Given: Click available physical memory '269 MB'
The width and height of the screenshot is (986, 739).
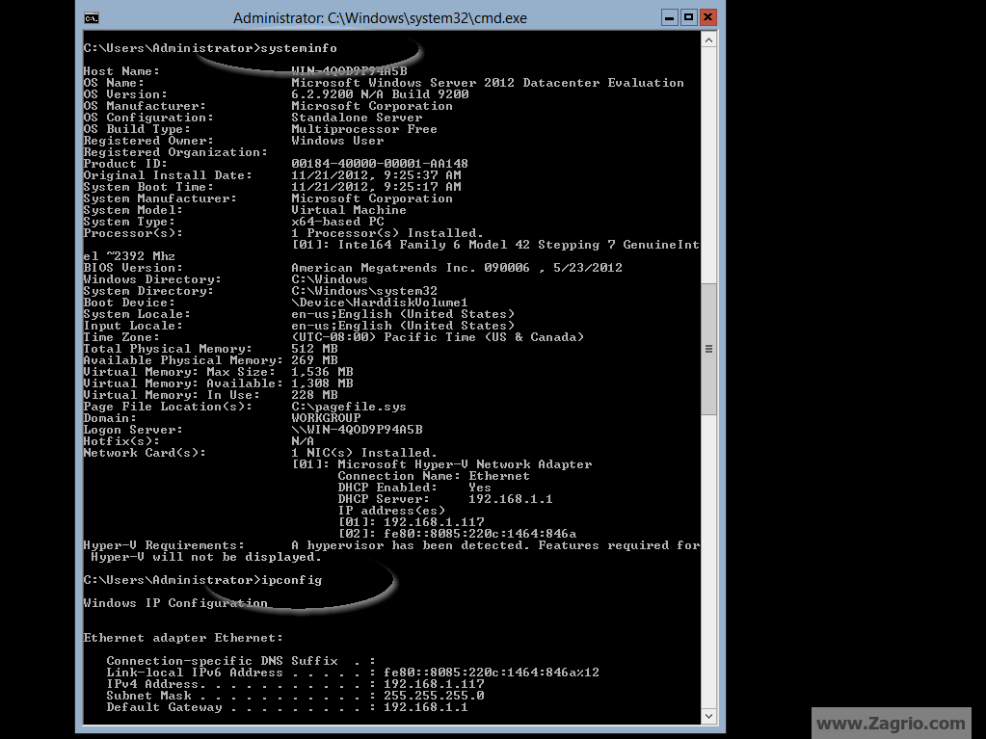Looking at the screenshot, I should [x=314, y=360].
